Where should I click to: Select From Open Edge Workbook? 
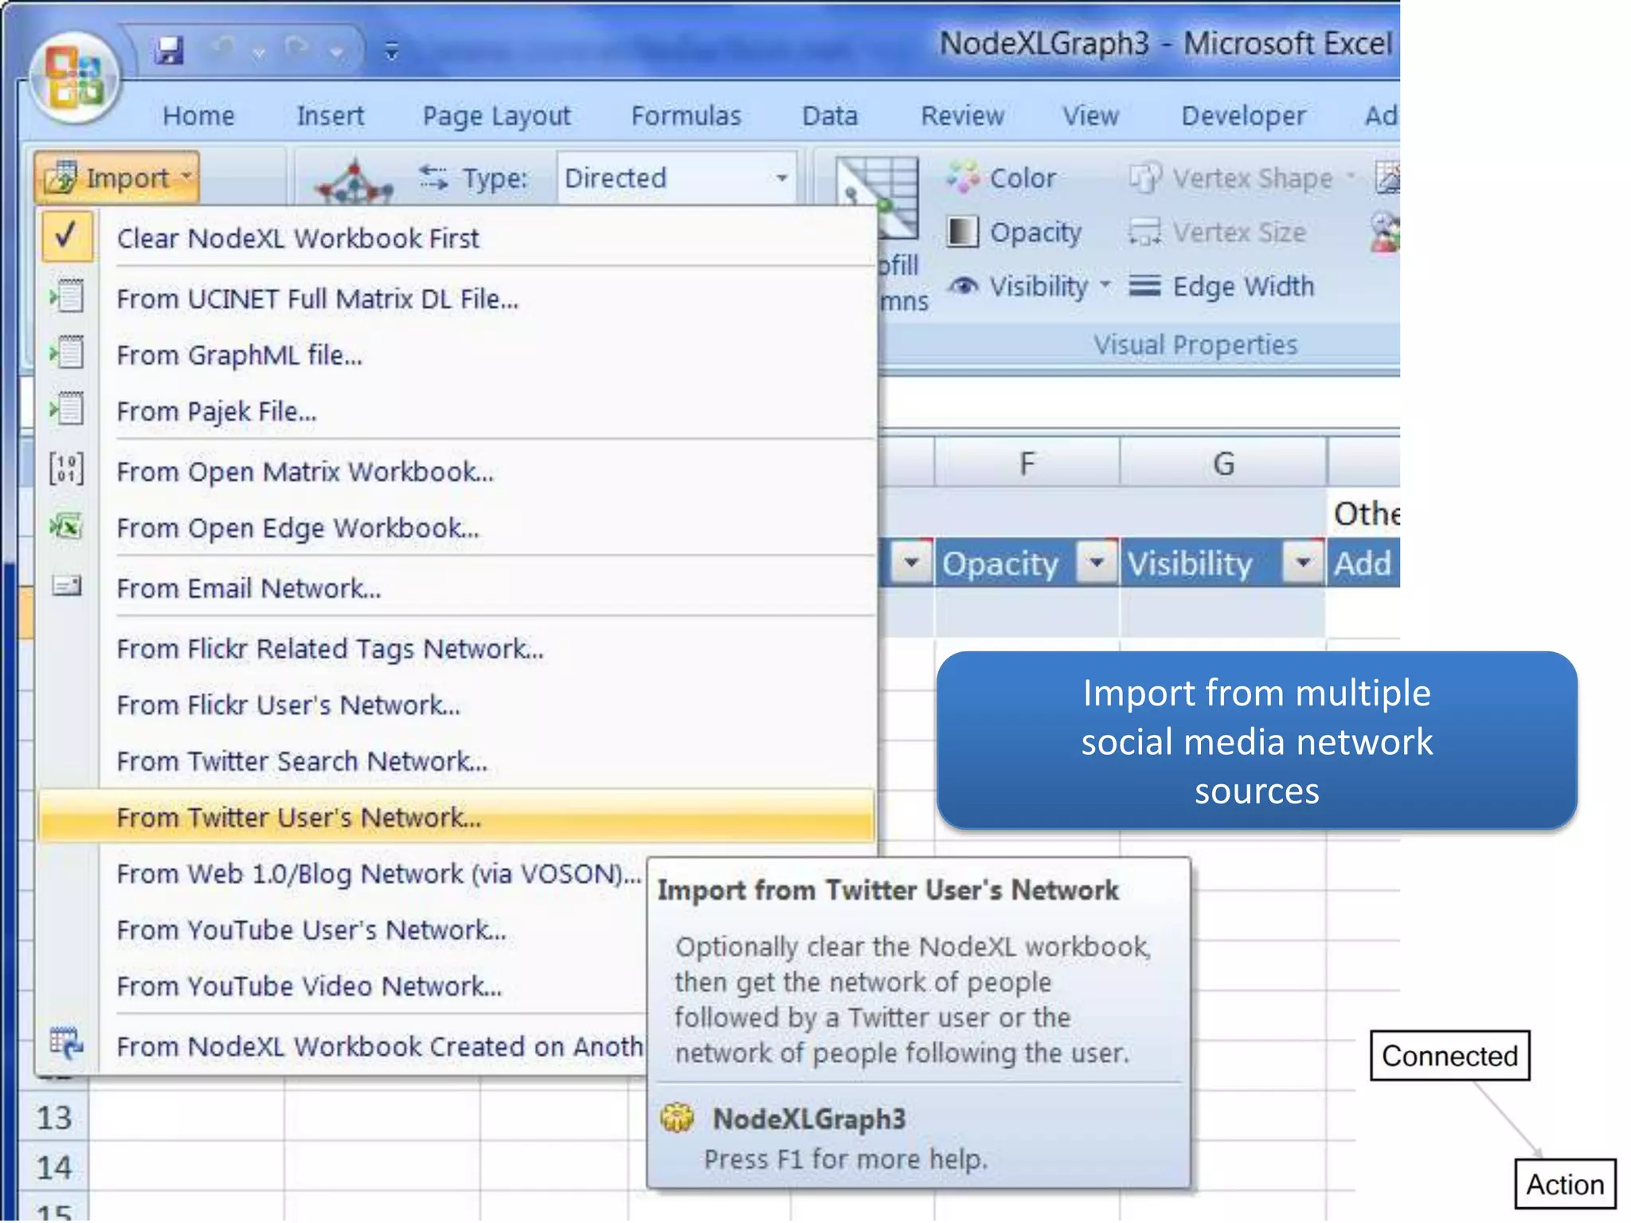coord(457,529)
